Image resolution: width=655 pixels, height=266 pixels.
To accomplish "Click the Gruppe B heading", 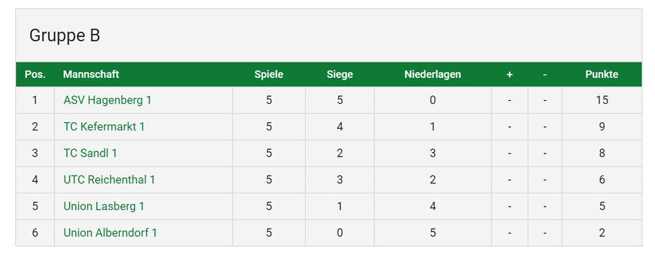I will click(65, 36).
